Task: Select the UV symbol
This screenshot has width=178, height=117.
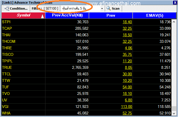Action: pyautogui.click(x=5, y=100)
